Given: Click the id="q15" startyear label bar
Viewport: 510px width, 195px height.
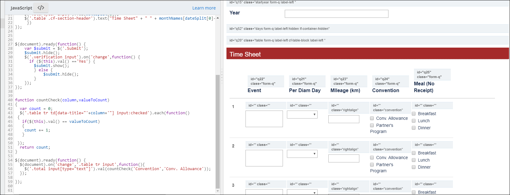Looking at the screenshot, I should click(x=368, y=3).
